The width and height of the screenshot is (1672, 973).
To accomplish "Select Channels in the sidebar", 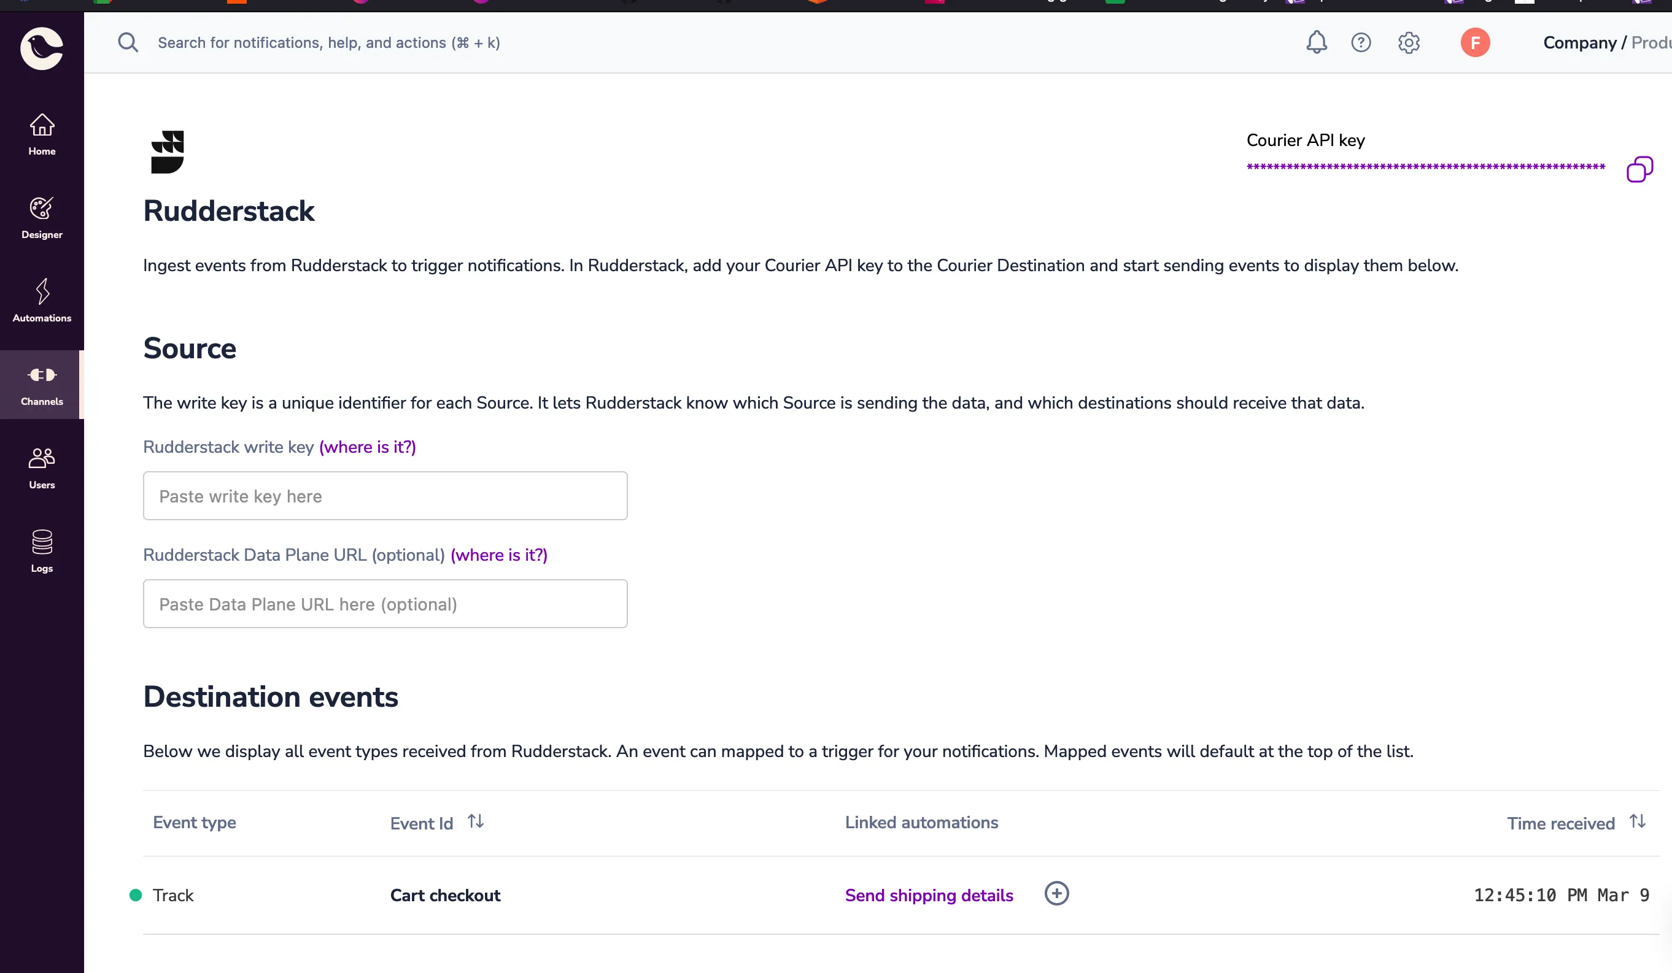I will pos(42,385).
